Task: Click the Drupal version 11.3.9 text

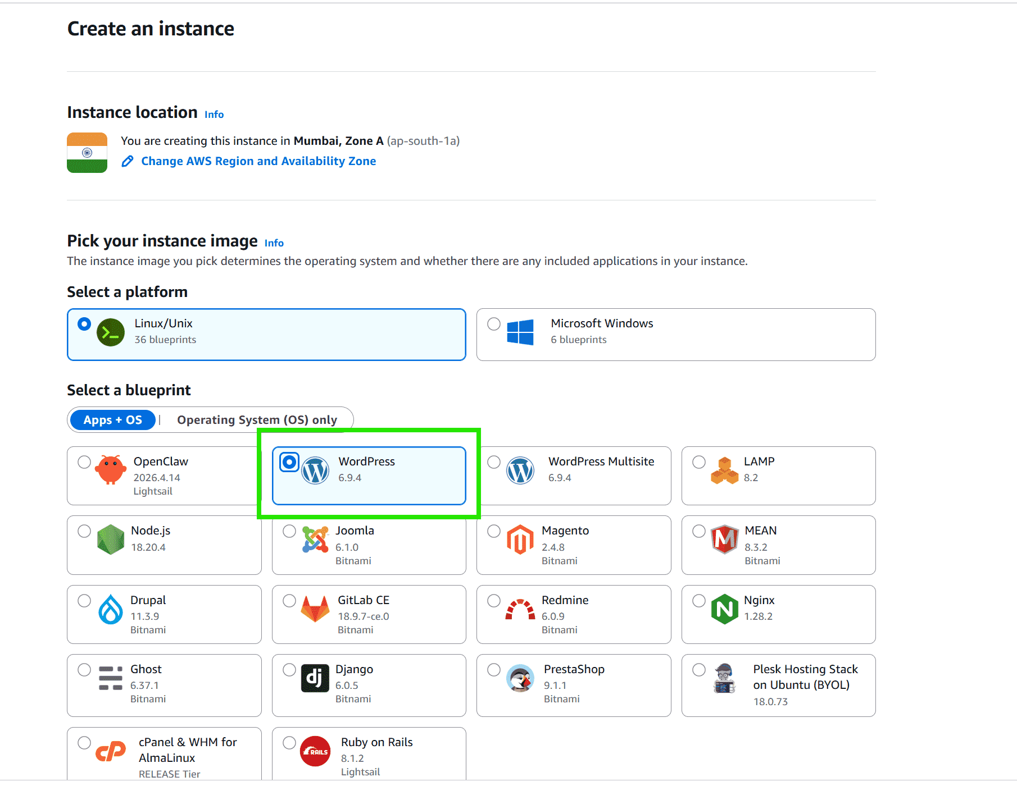Action: pyautogui.click(x=145, y=616)
